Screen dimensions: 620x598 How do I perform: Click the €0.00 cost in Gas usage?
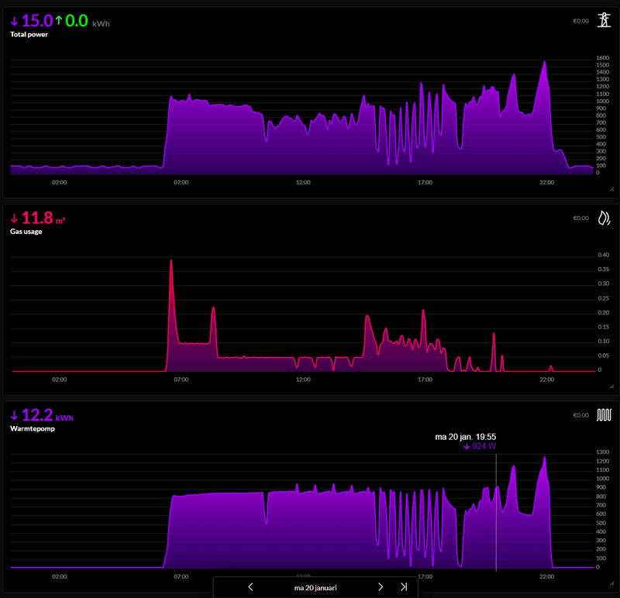click(580, 218)
